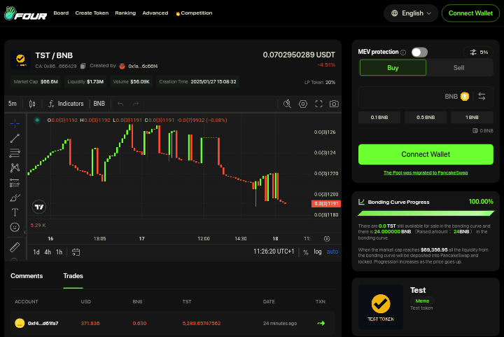Switch to the Comments tab
This screenshot has height=337, width=504.
(x=27, y=276)
